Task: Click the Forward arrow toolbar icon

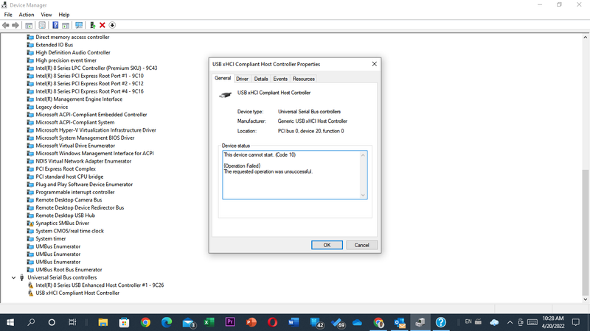Action: coord(15,25)
